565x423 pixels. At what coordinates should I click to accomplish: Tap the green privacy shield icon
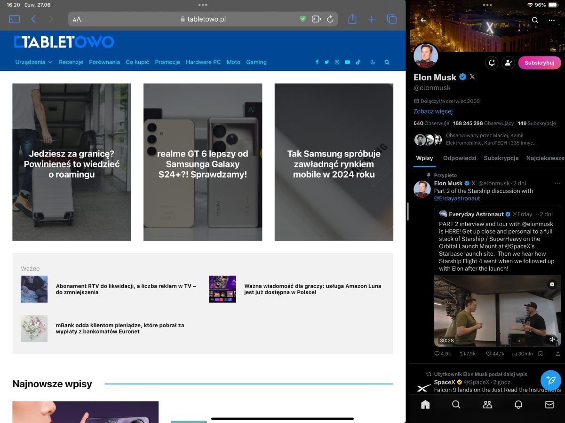(303, 19)
